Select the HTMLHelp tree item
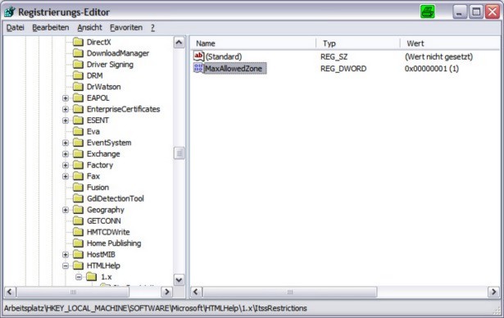 103,266
